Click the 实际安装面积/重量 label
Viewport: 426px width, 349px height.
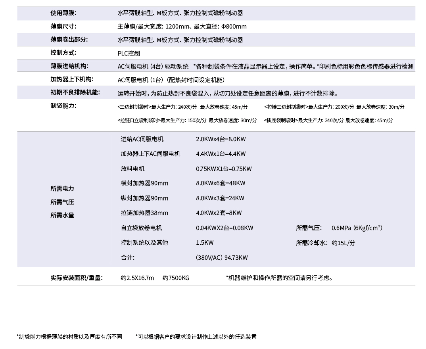pyautogui.click(x=77, y=278)
